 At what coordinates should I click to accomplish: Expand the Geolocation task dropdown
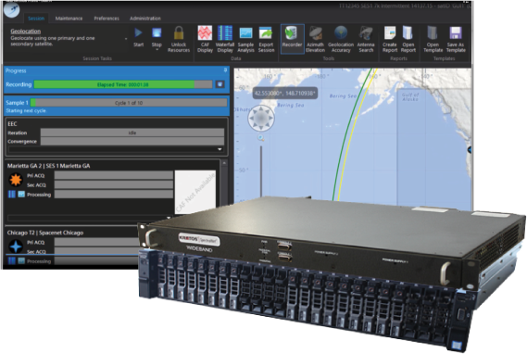click(x=126, y=39)
